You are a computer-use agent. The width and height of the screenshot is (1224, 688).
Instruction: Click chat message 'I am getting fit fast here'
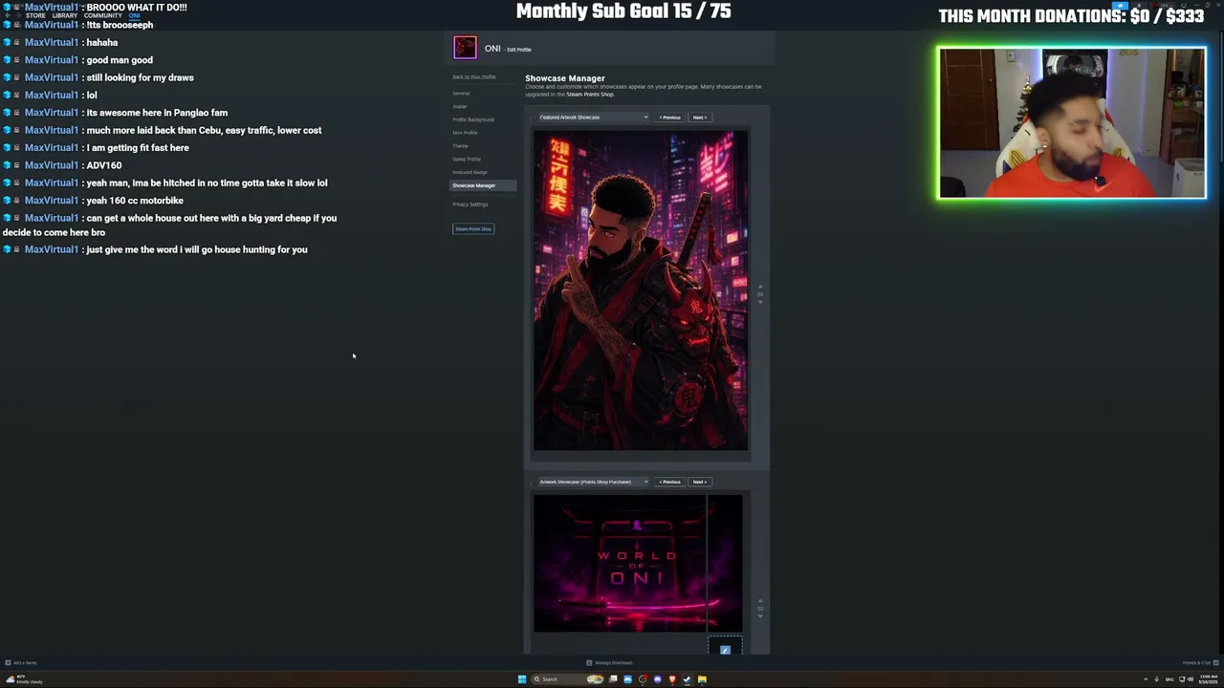pyautogui.click(x=138, y=148)
